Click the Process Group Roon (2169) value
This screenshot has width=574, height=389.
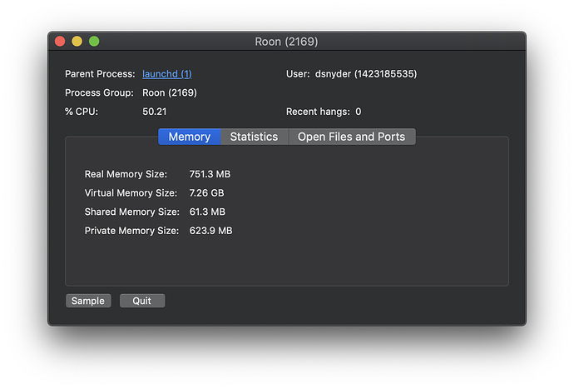[x=170, y=92]
